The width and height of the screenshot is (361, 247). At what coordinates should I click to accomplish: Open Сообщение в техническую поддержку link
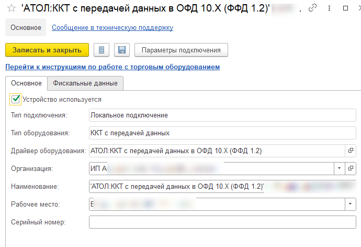pyautogui.click(x=112, y=27)
